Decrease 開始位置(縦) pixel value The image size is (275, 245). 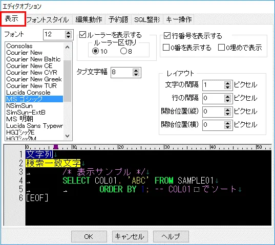coord(227,114)
